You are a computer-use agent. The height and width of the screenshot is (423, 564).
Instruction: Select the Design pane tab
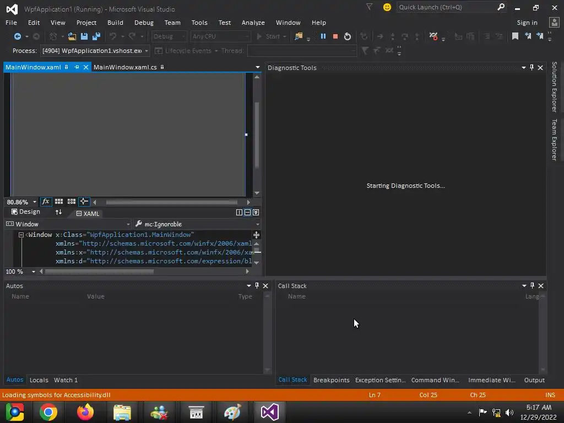coord(25,212)
